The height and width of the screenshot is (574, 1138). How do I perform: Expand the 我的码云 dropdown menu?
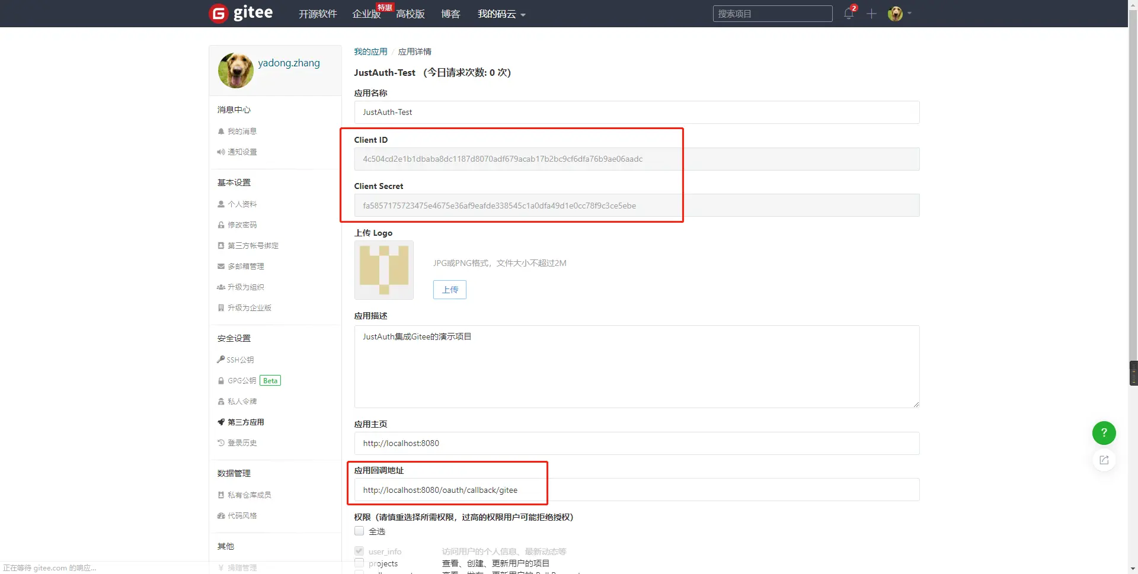(x=501, y=14)
